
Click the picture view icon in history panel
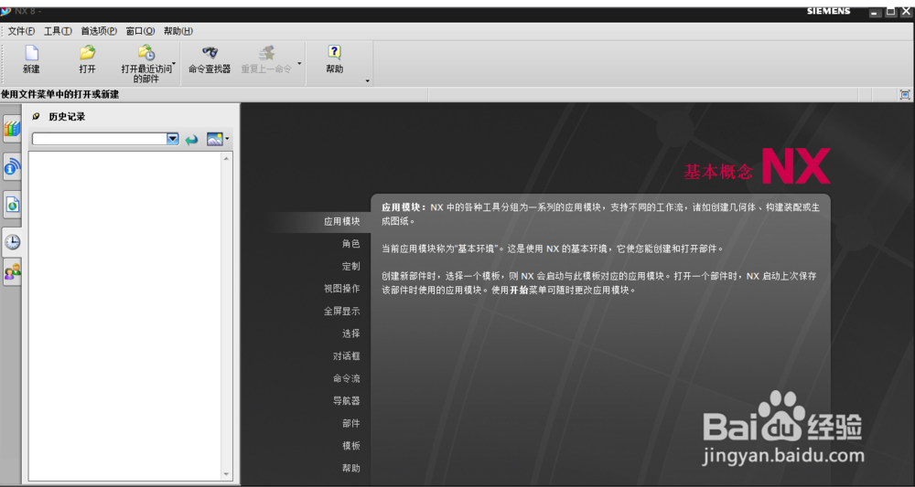click(215, 139)
